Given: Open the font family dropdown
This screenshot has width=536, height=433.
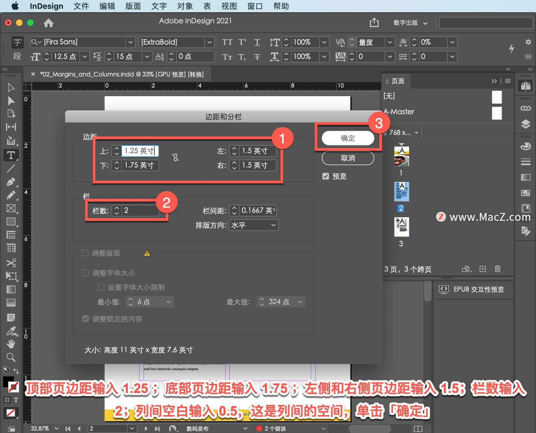Looking at the screenshot, I should pyautogui.click(x=130, y=42).
